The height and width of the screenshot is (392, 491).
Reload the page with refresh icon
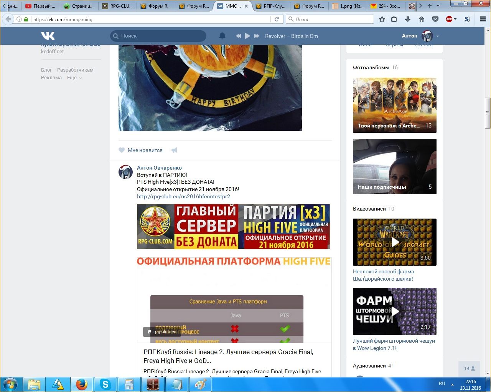277,19
